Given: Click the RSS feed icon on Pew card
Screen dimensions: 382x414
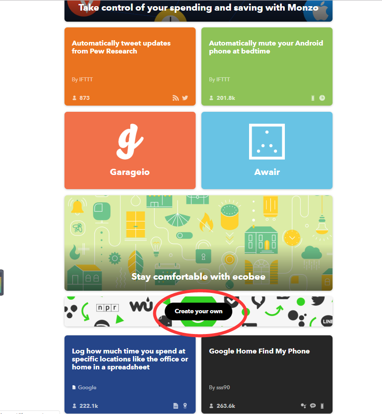Looking at the screenshot, I should point(176,98).
